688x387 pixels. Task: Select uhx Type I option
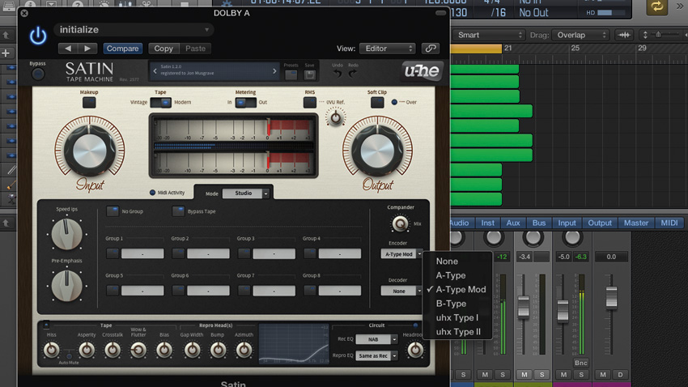(x=457, y=317)
